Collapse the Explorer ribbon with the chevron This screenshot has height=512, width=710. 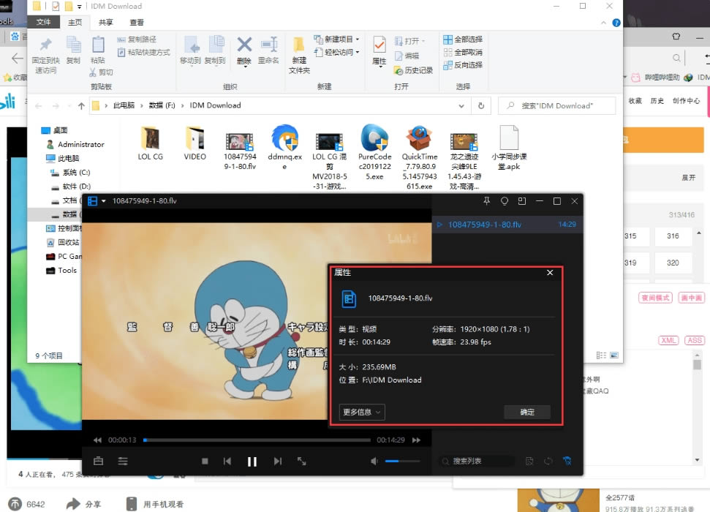tap(603, 23)
